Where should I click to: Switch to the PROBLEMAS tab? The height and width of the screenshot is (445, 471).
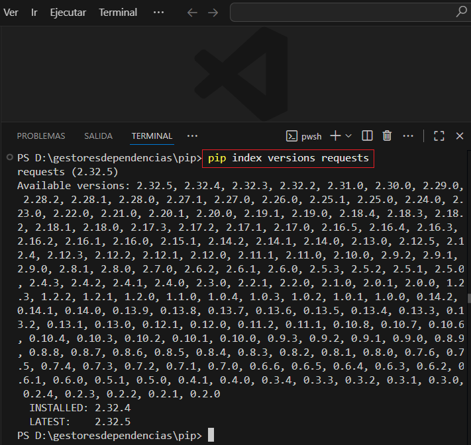(41, 136)
